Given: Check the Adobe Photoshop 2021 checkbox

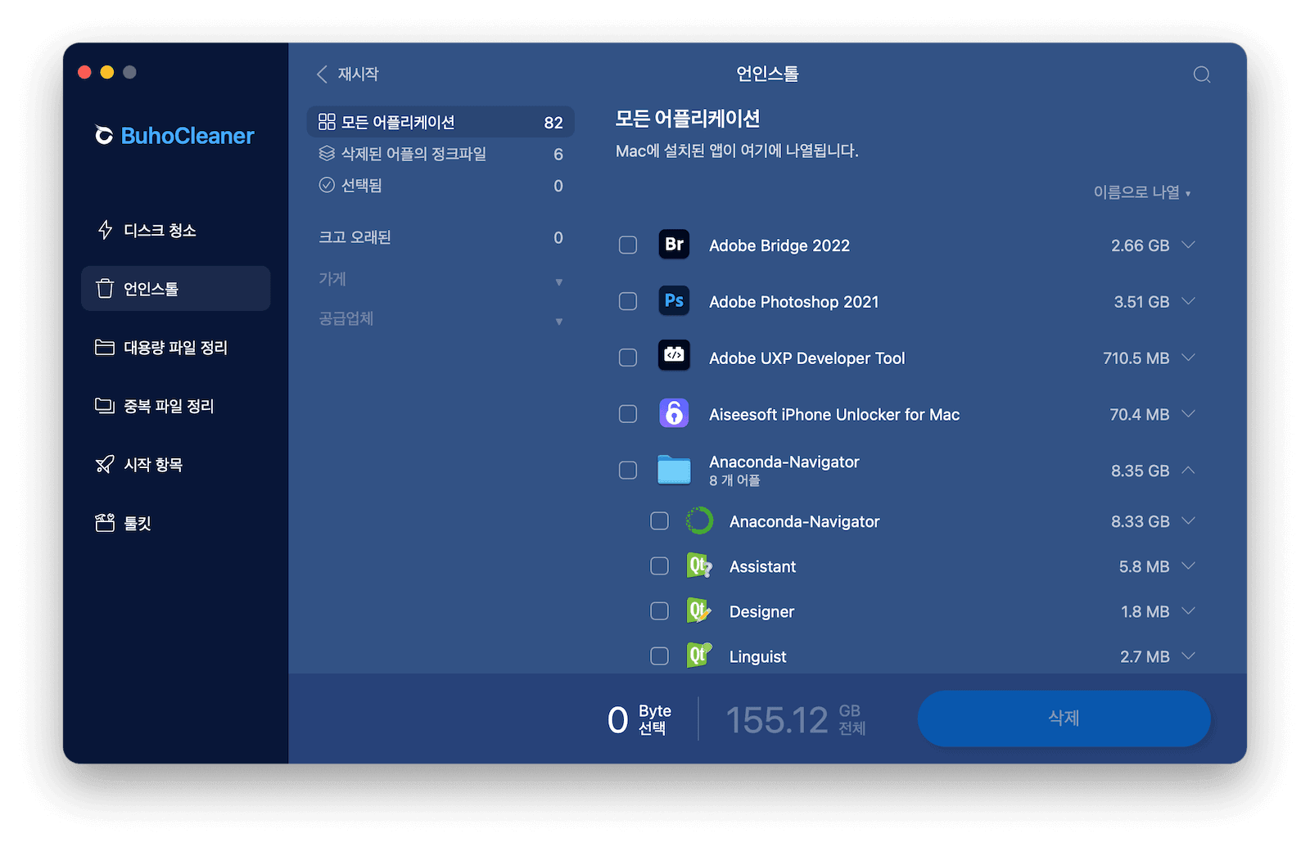Looking at the screenshot, I should [627, 301].
